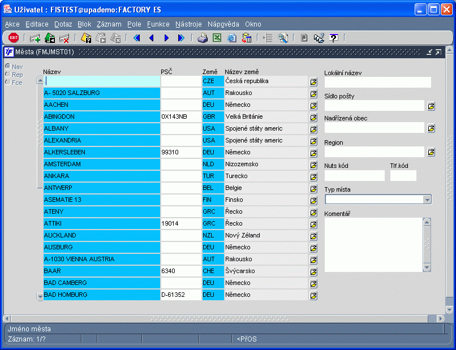The height and width of the screenshot is (350, 456).
Task: Click the help question mark toolbar icon
Action: 334,38
